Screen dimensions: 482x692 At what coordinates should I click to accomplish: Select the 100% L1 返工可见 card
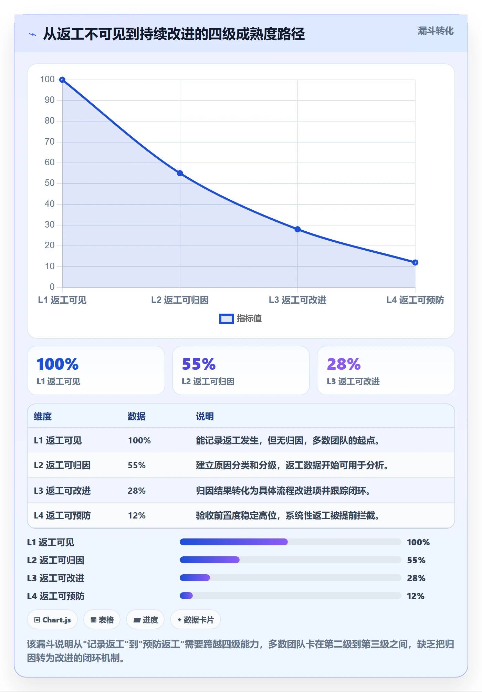click(x=96, y=370)
